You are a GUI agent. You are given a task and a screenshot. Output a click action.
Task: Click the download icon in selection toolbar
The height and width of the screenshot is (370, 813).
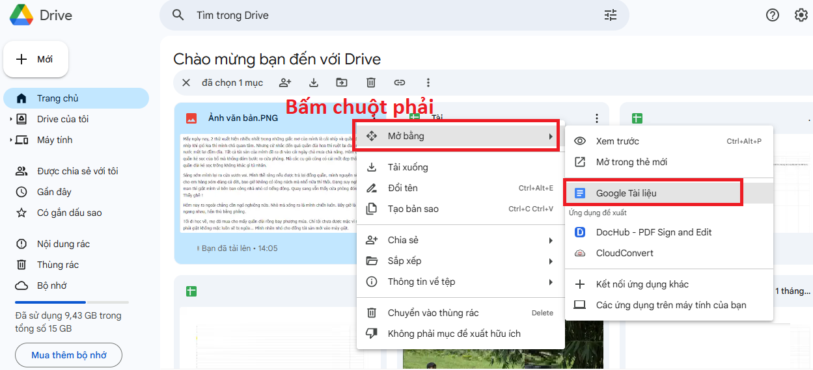314,83
